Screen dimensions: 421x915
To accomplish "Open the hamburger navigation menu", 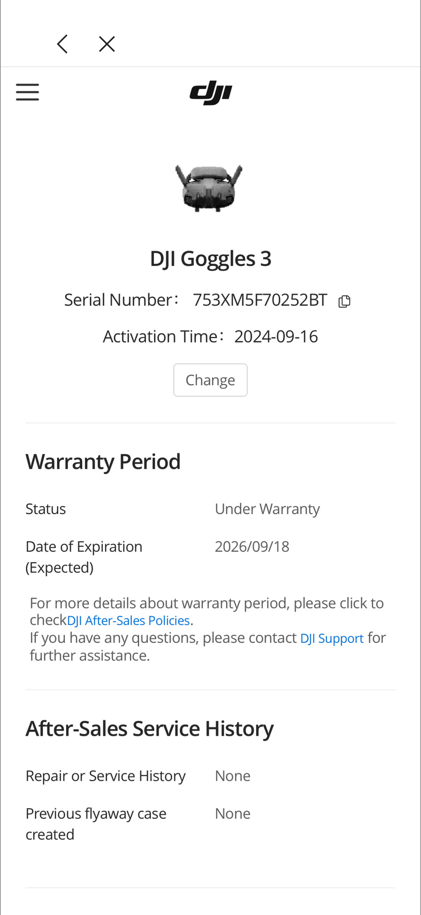I will coord(28,92).
